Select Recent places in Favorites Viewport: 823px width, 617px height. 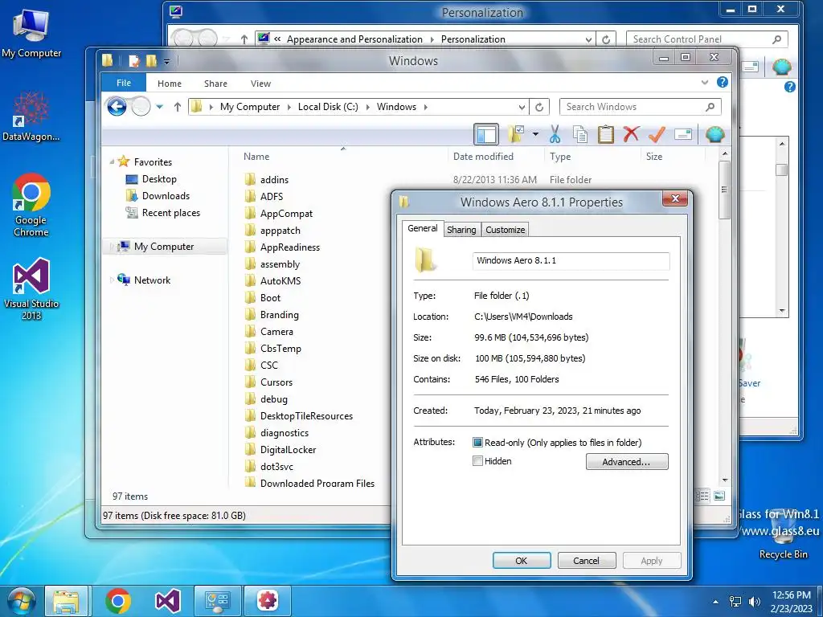tap(171, 212)
